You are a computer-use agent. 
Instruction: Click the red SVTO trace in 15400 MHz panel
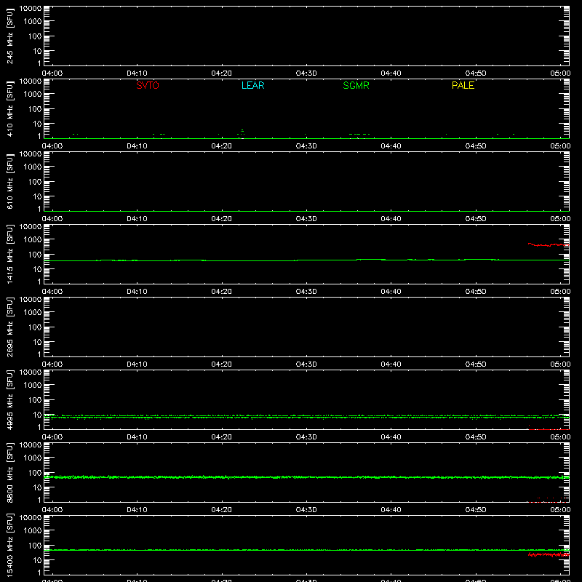pyautogui.click(x=549, y=554)
